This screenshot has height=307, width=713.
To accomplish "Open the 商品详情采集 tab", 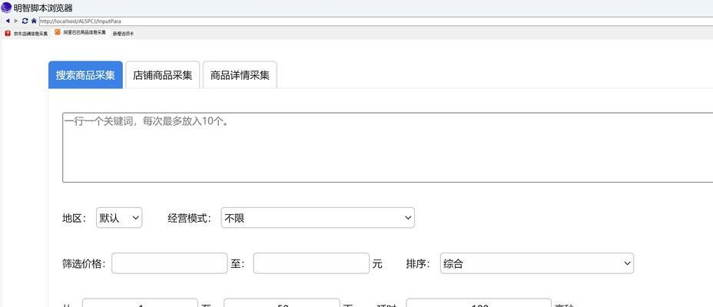I will [x=240, y=75].
